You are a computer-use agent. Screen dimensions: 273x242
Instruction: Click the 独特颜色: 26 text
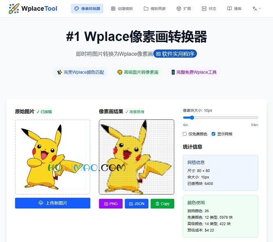tap(198, 211)
